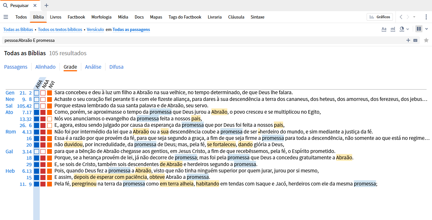Open the Docs search tab
432x220 pixels.
coord(139,17)
